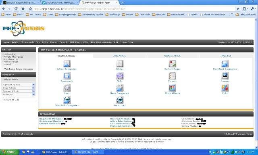Switch to the Infusions tab
This screenshot has width=258, height=155.
click(x=226, y=56)
